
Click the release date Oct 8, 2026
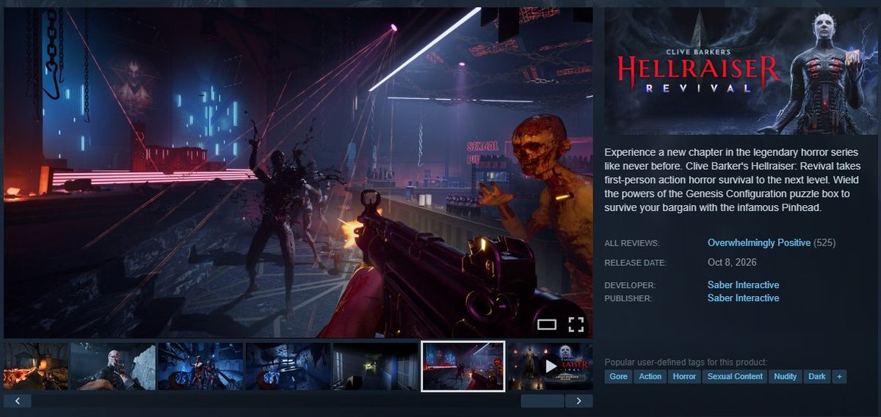[x=732, y=262]
